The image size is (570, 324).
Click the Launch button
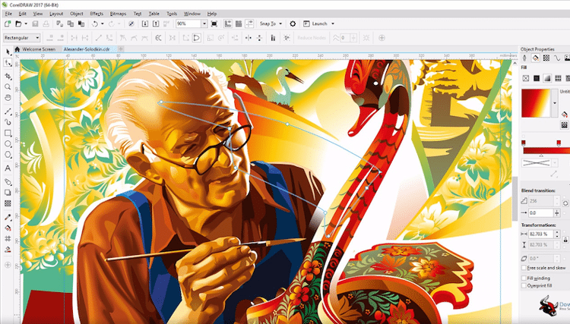315,24
